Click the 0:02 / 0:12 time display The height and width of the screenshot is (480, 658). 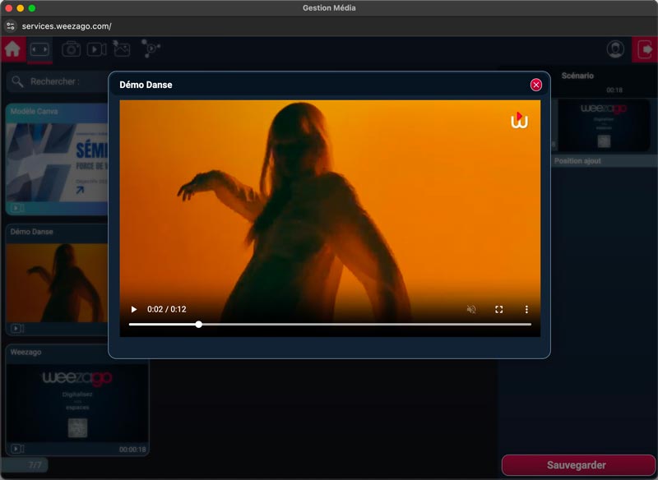(x=167, y=309)
